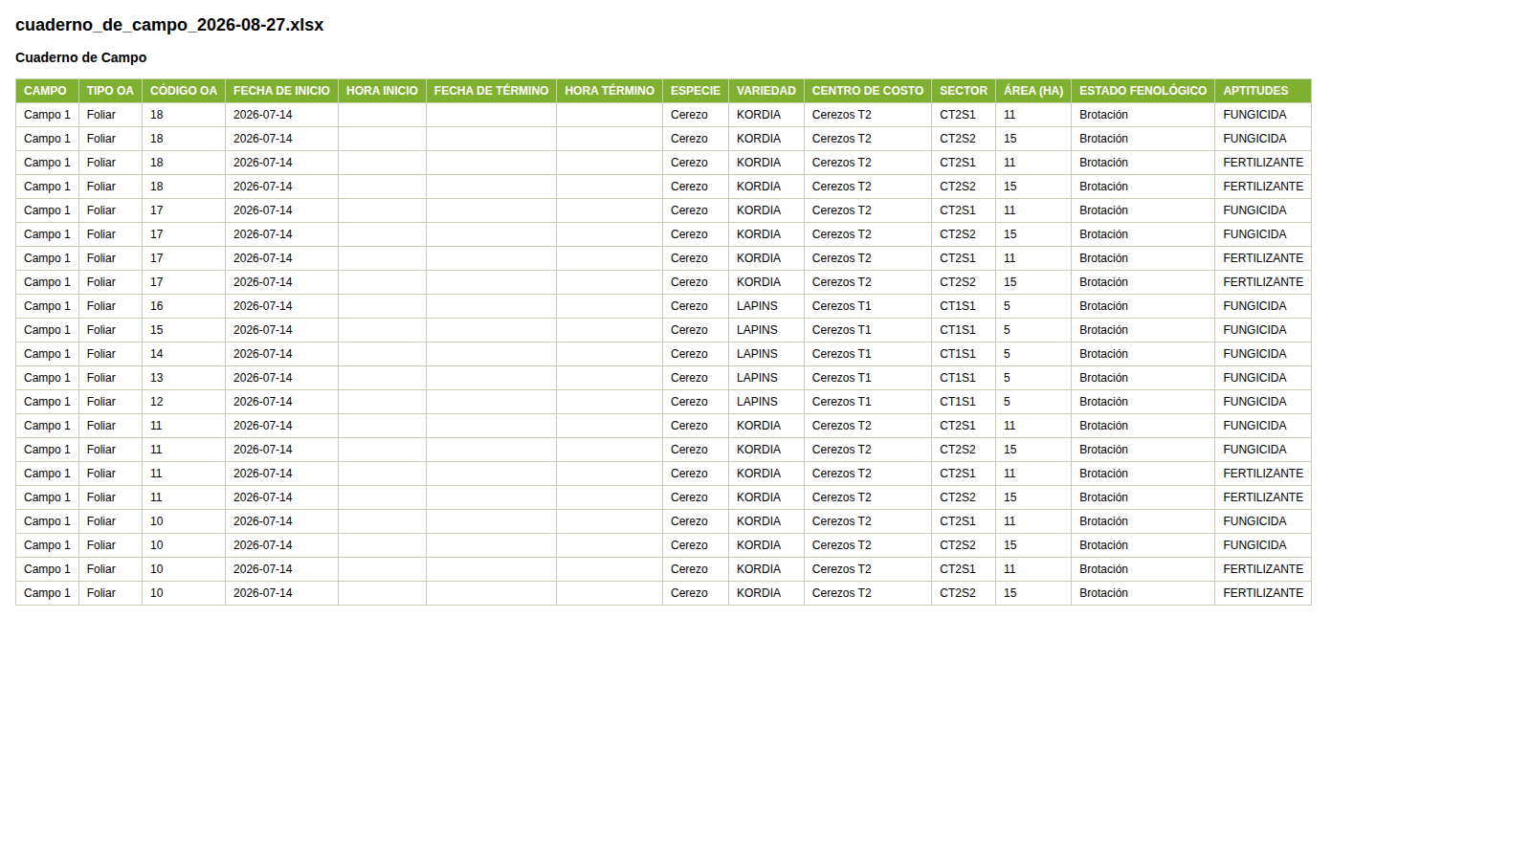
Task: Click Campo 1 in the código 14 row
Action: (x=47, y=354)
